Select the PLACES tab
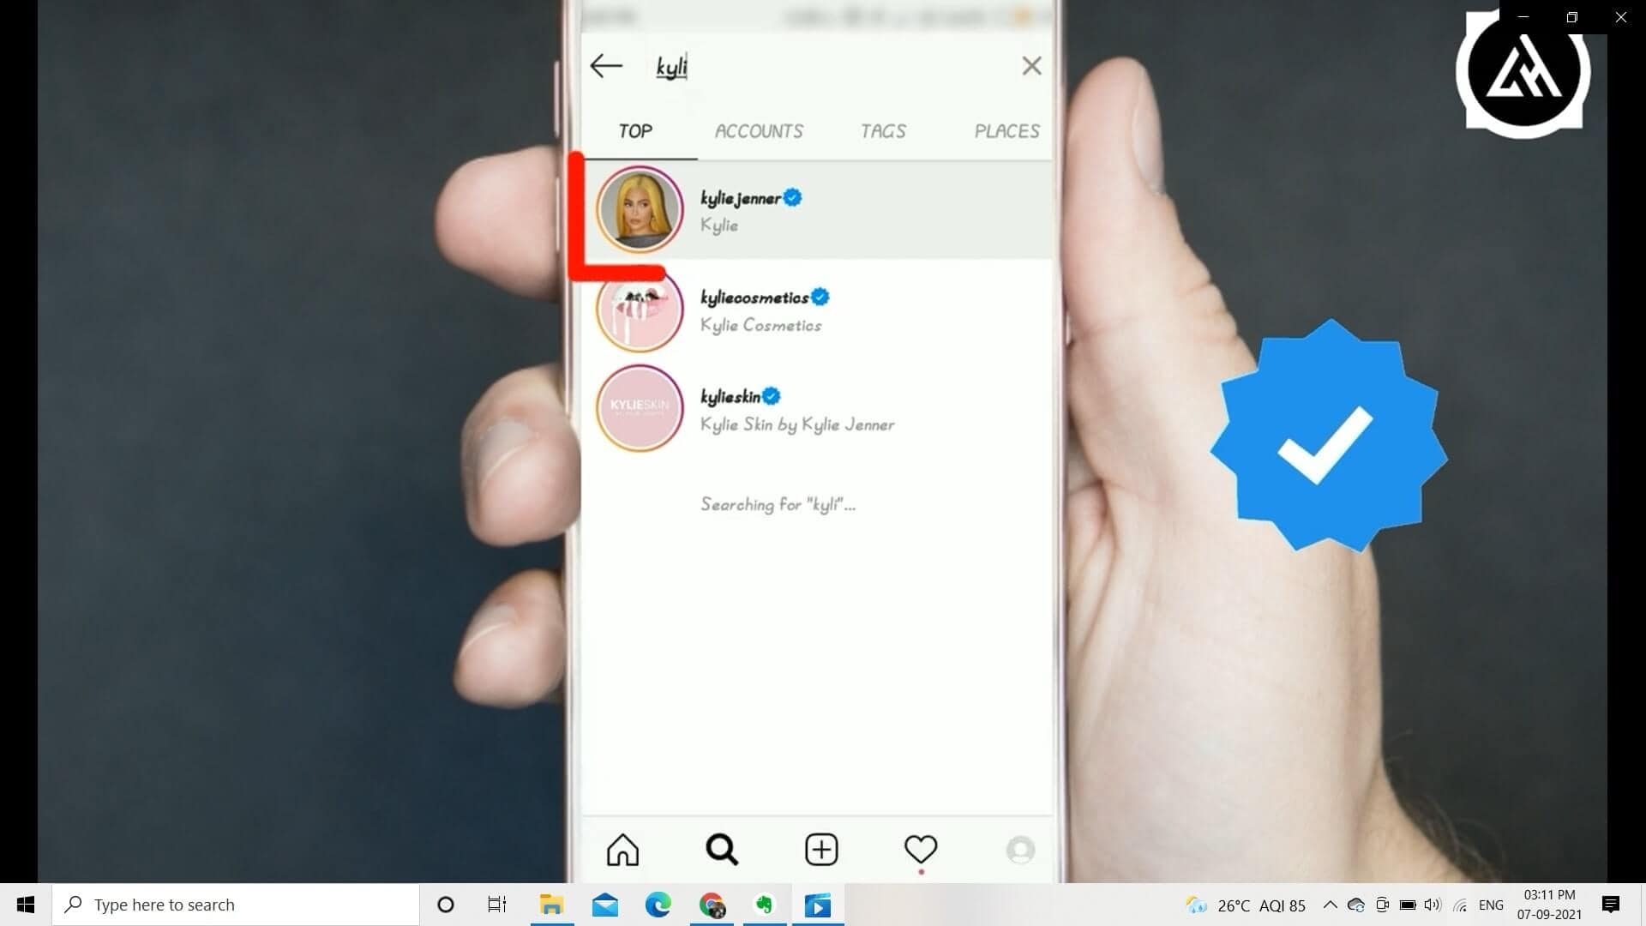Viewport: 1646px width, 926px height. [x=1006, y=131]
